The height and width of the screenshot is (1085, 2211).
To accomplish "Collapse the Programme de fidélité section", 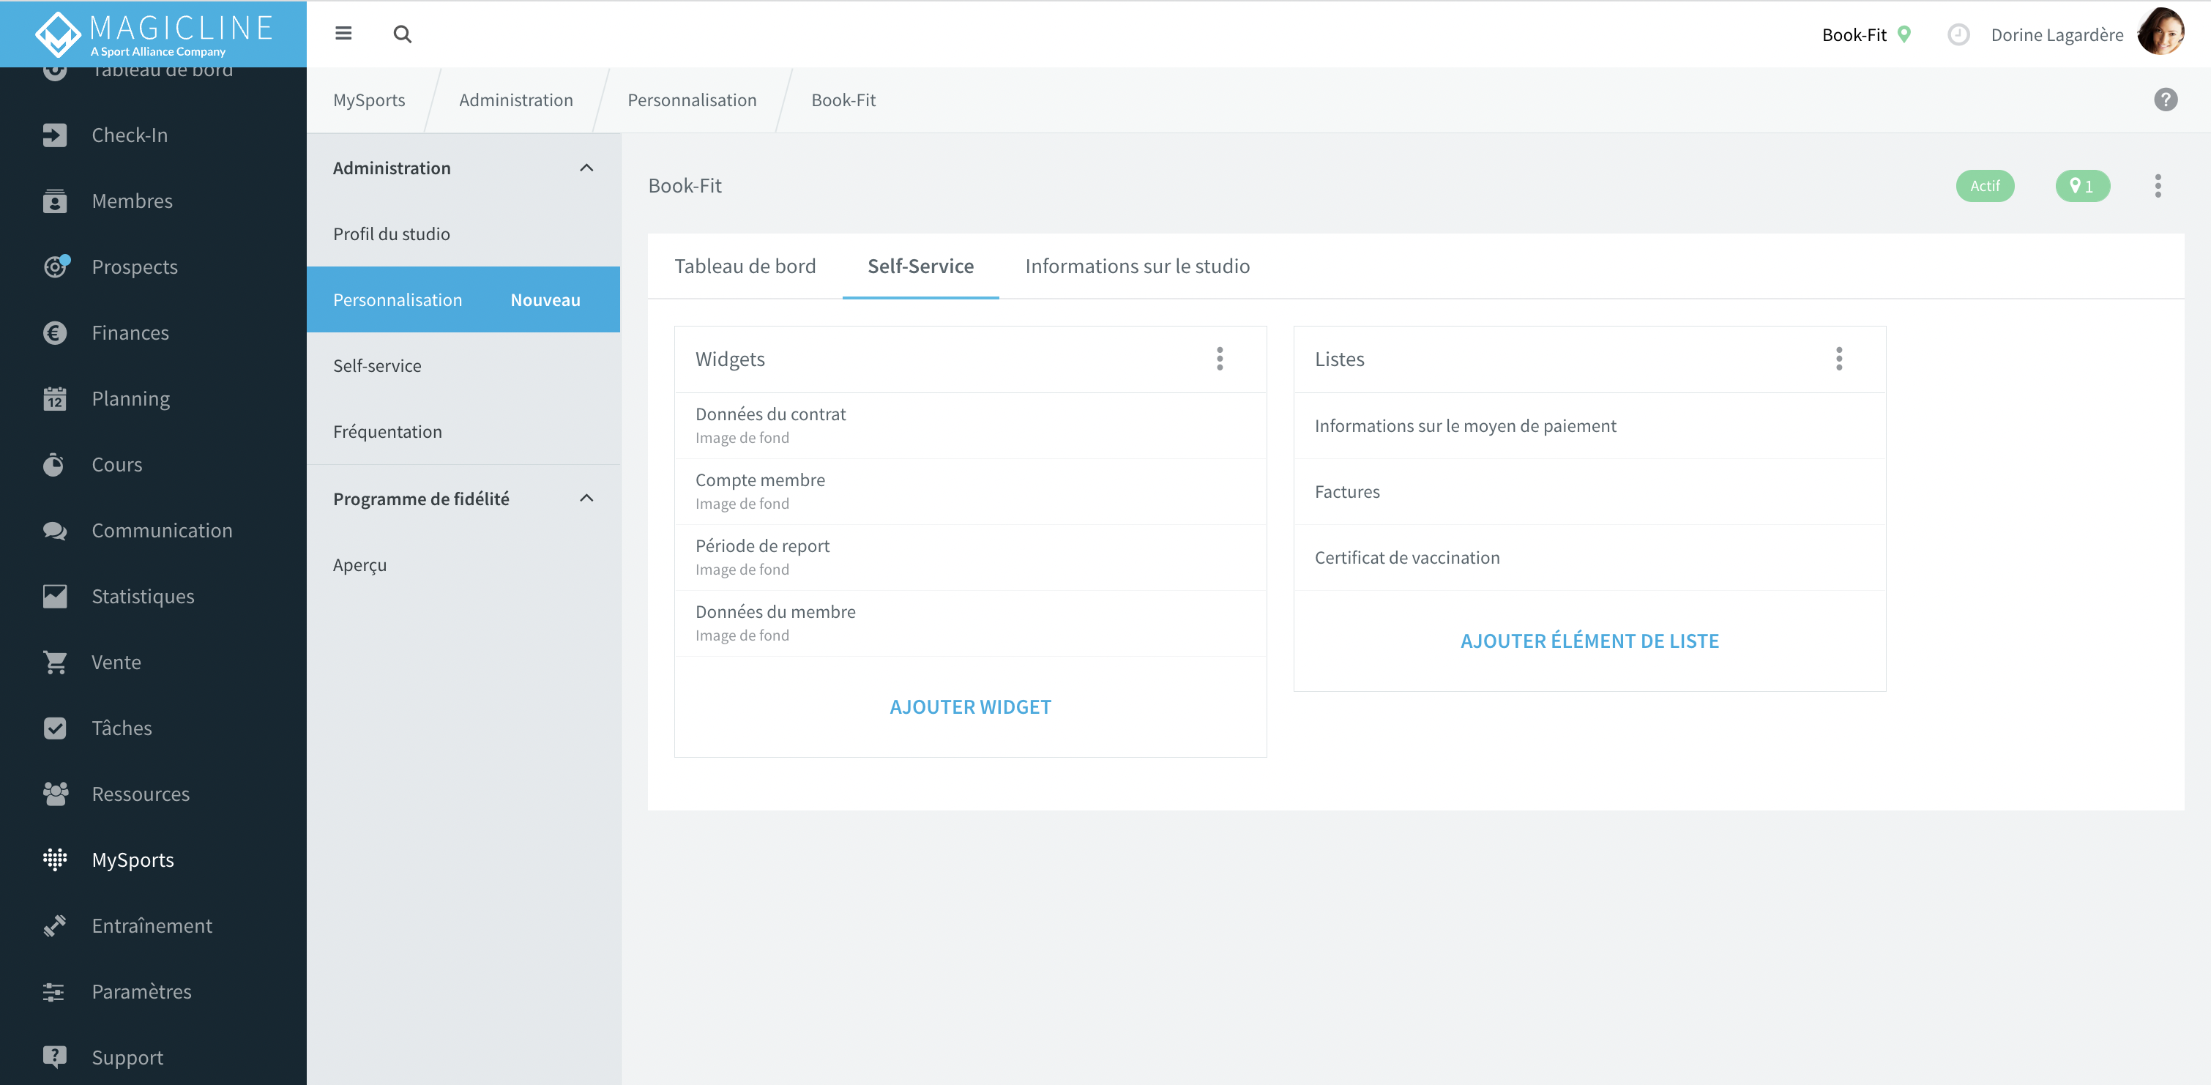I will [x=587, y=498].
